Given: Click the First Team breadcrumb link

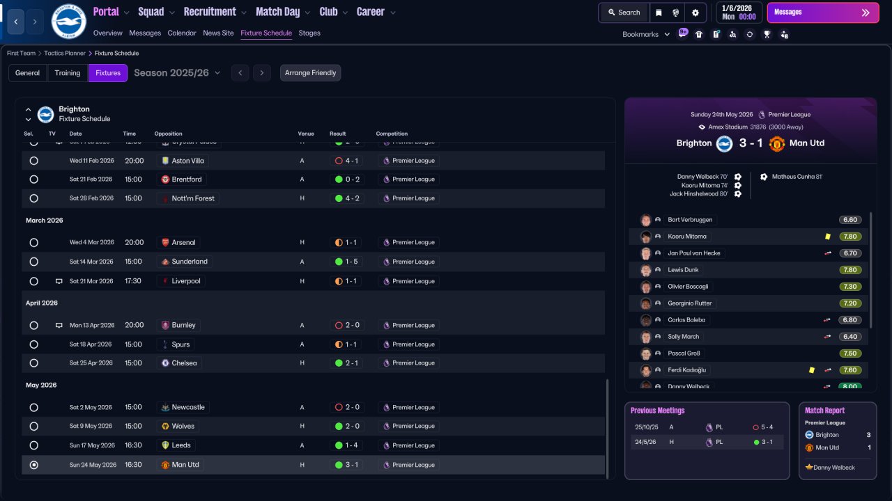Looking at the screenshot, I should [x=21, y=53].
